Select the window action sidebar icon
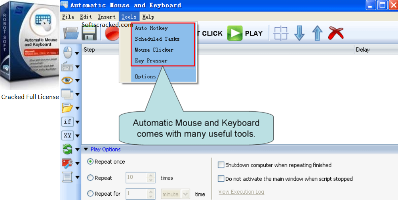The height and width of the screenshot is (200, 398). [67, 94]
